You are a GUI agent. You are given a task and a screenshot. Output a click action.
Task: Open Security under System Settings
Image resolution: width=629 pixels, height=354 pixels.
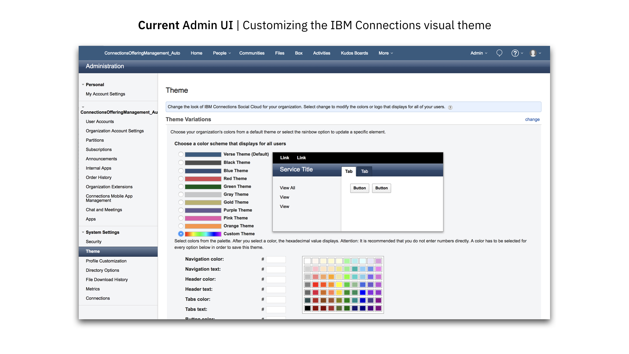click(94, 242)
